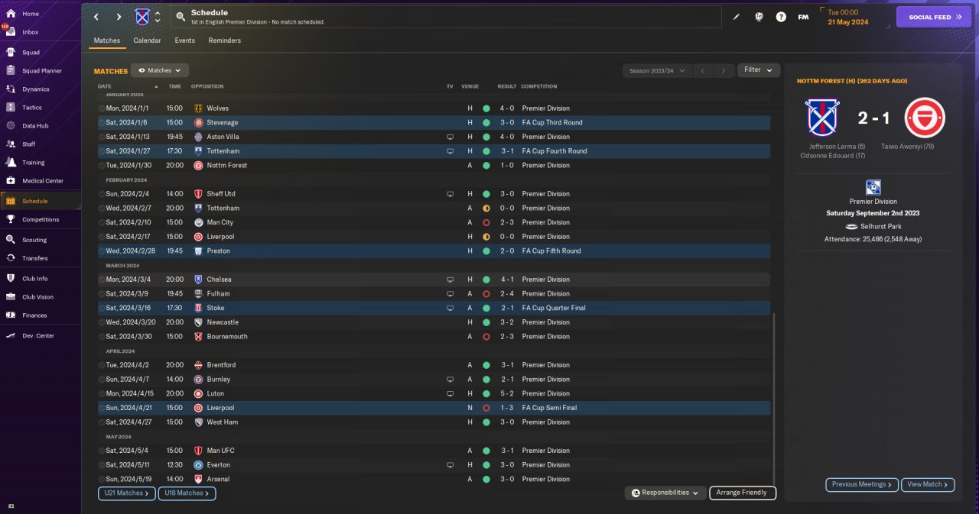This screenshot has height=514, width=979.
Task: Toggle marker on the West Ham match row
Action: [x=102, y=422]
